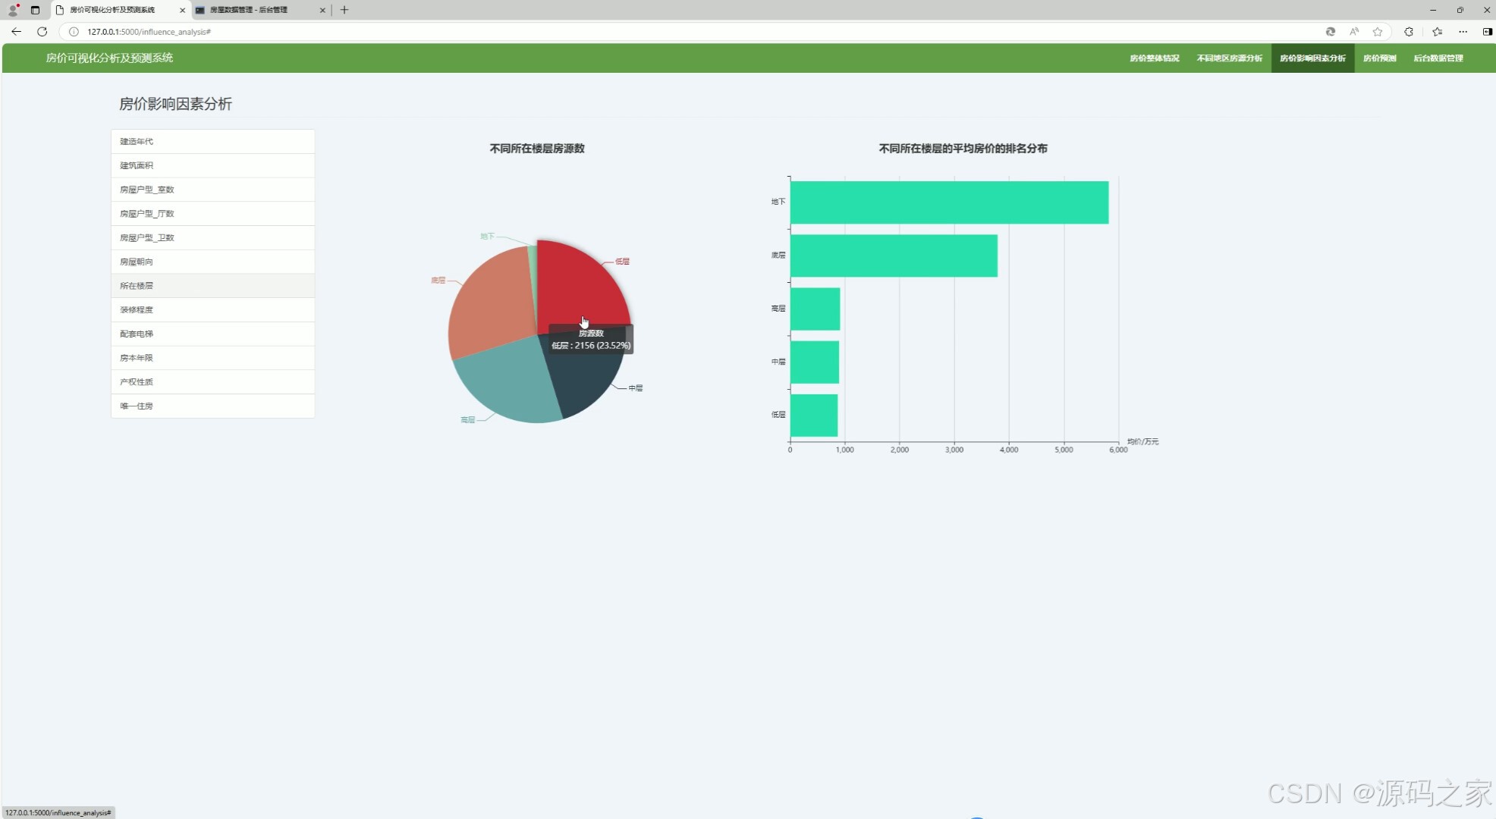Open the browser extensions puzzle icon
This screenshot has height=819, width=1496.
coord(1409,32)
